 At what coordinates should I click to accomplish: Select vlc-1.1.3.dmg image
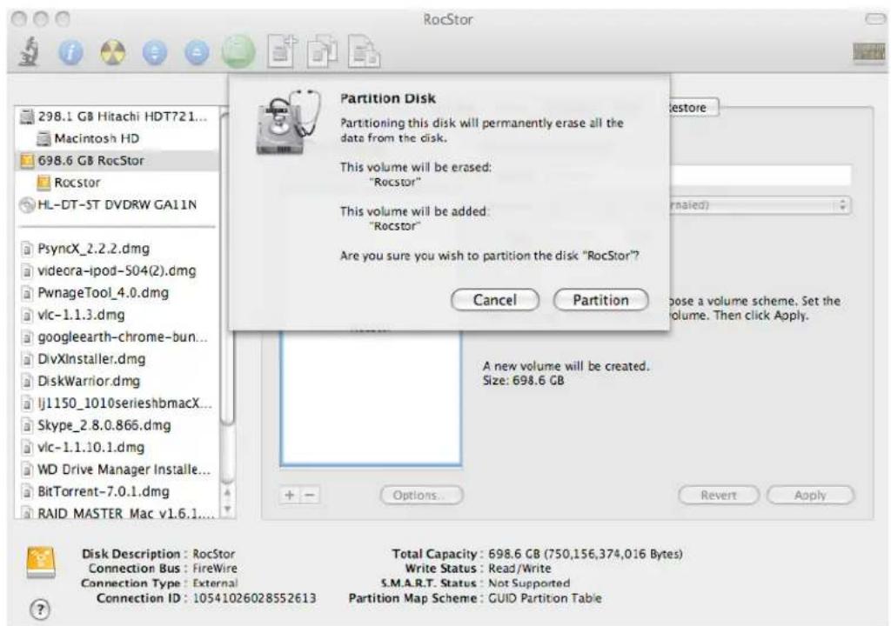(117, 316)
